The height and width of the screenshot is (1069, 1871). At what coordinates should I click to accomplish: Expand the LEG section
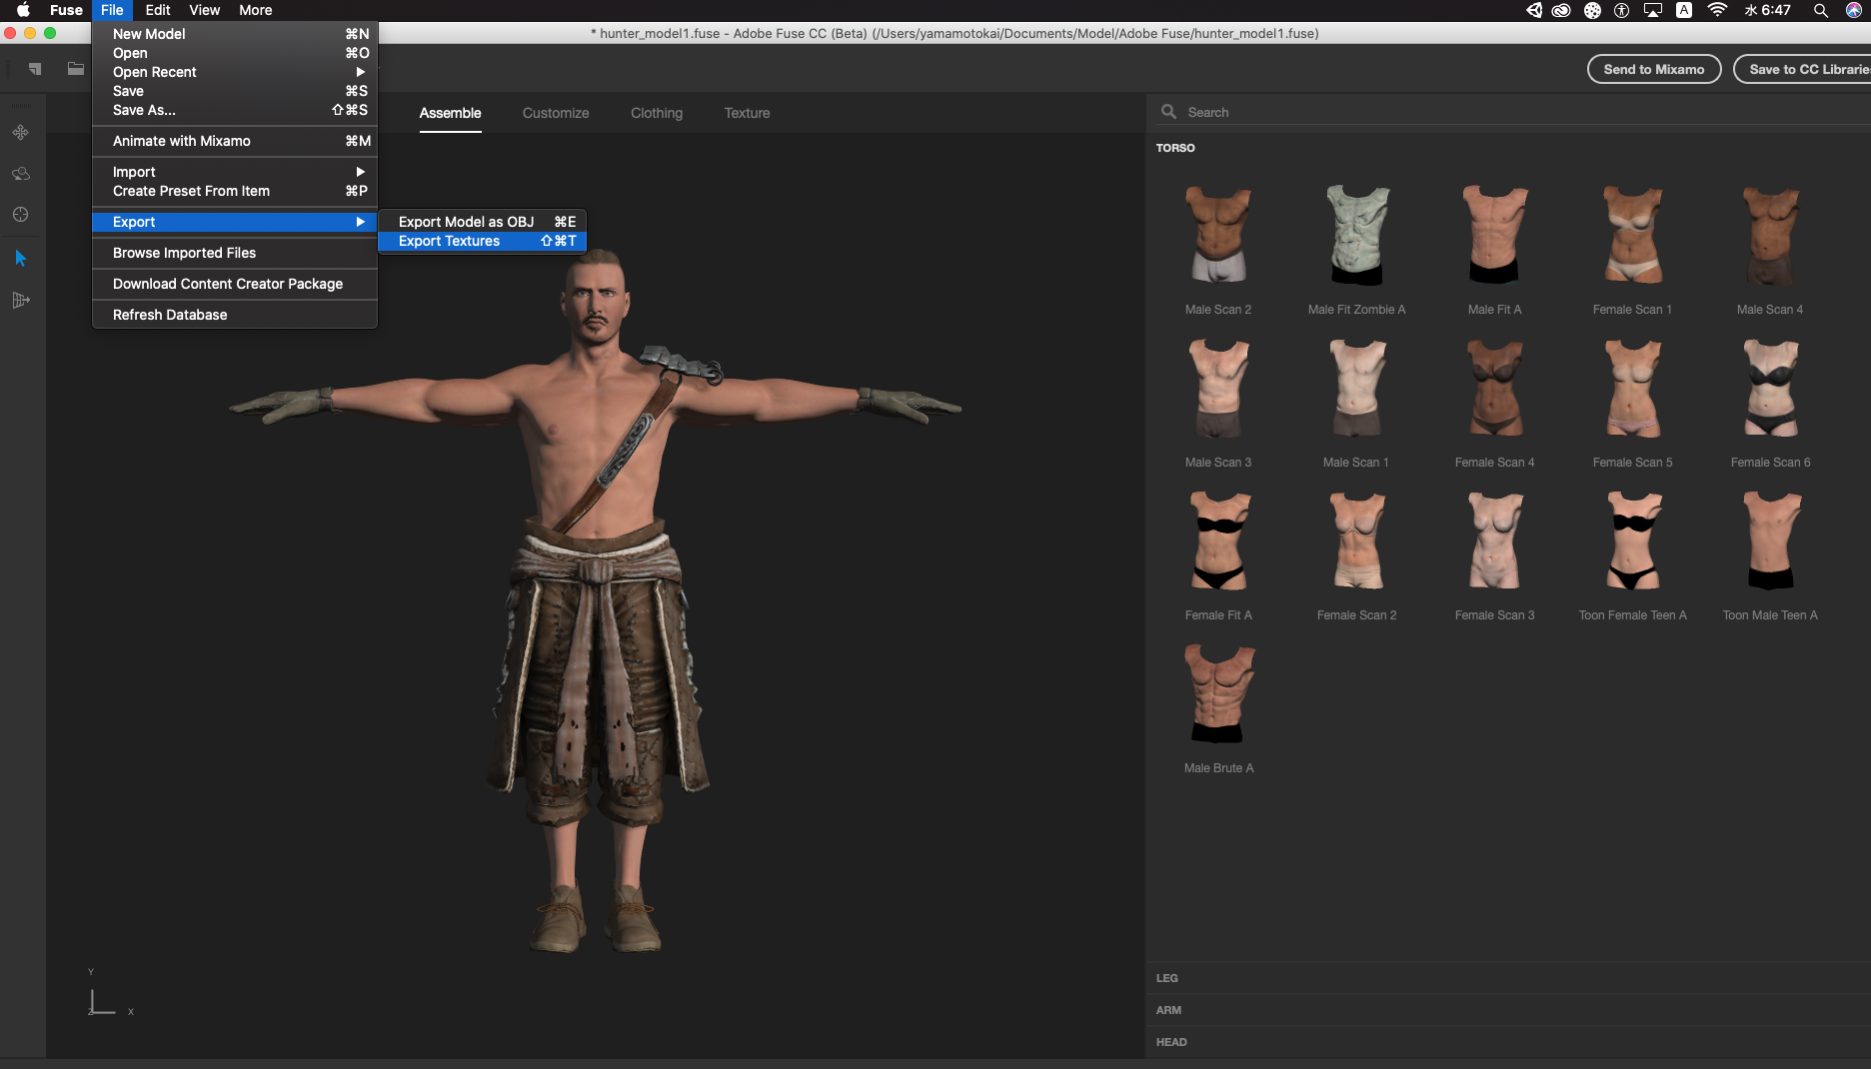(1167, 978)
